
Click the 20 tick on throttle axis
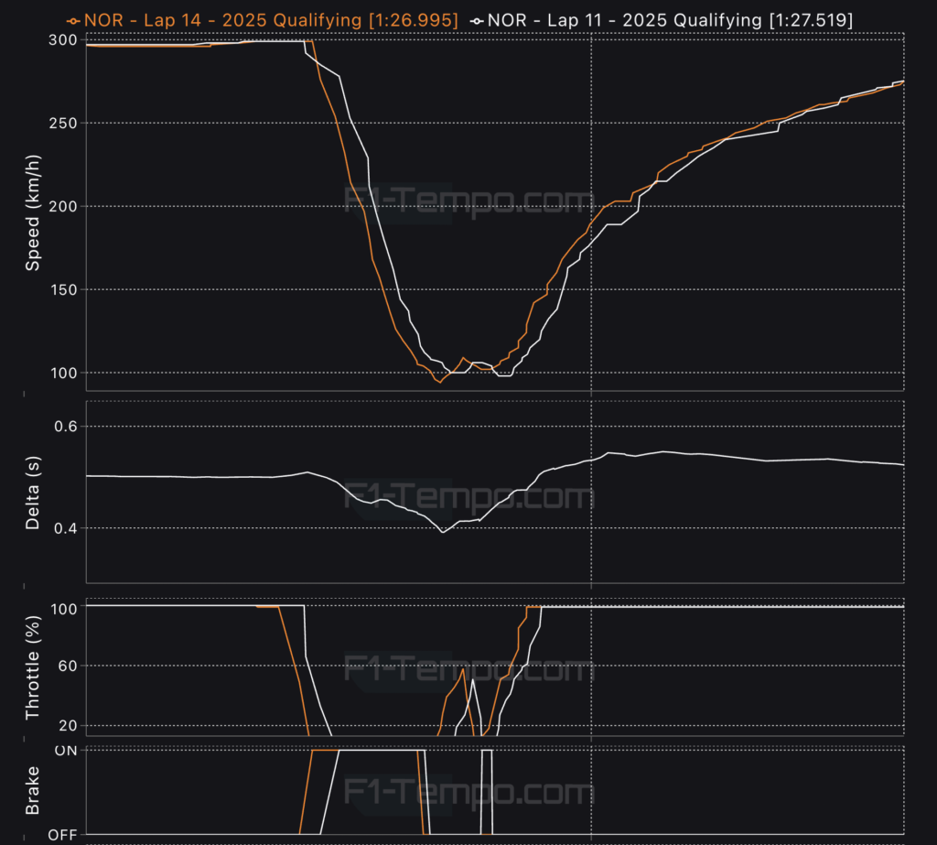point(68,725)
